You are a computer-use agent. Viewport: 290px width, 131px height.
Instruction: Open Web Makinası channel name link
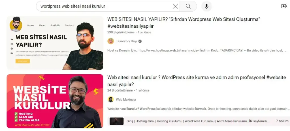pos(126,99)
